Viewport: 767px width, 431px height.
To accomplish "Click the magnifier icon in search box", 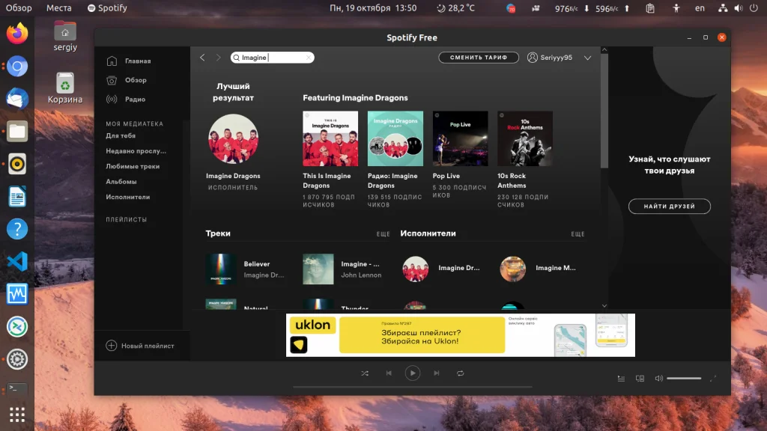I will 237,58.
